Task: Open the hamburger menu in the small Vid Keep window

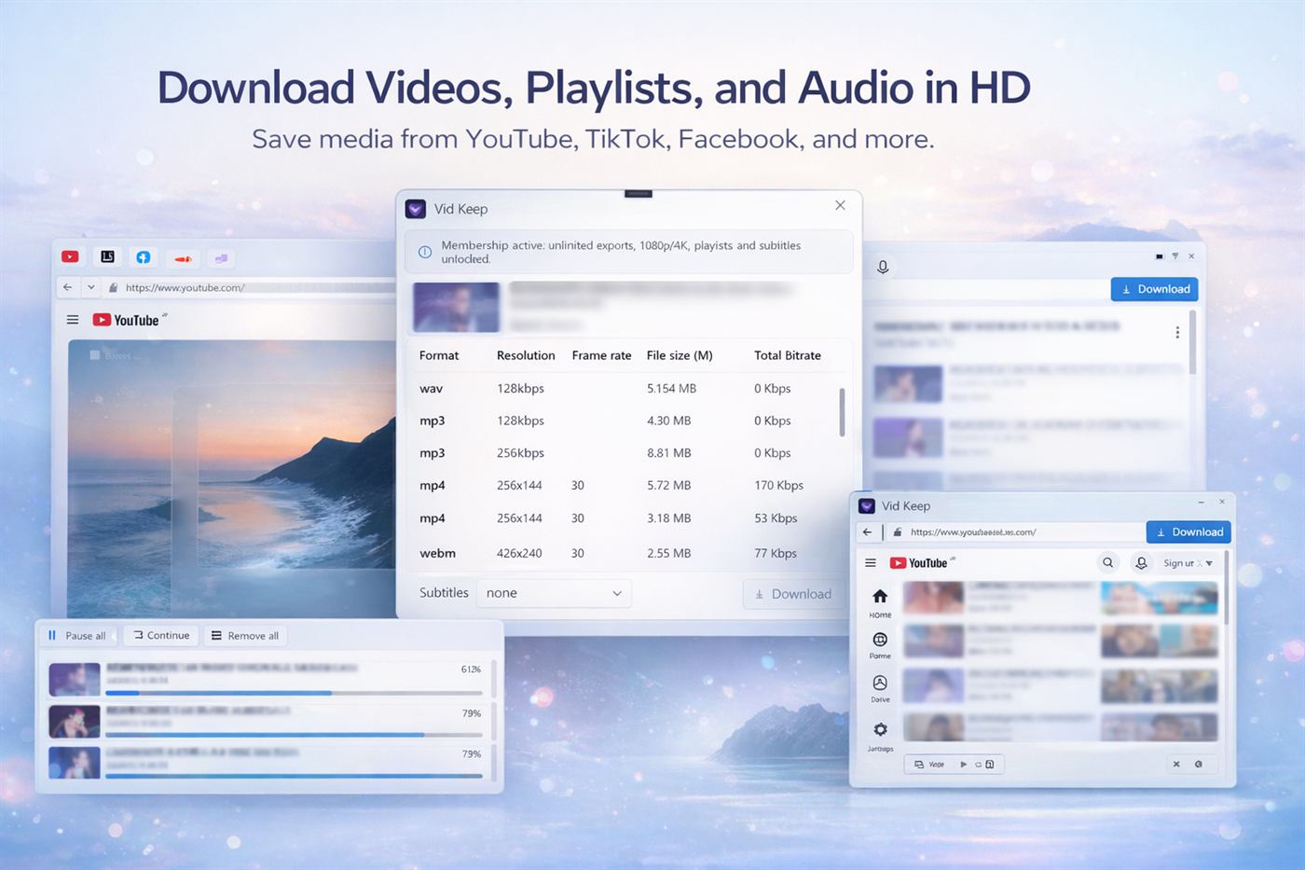Action: point(870,562)
